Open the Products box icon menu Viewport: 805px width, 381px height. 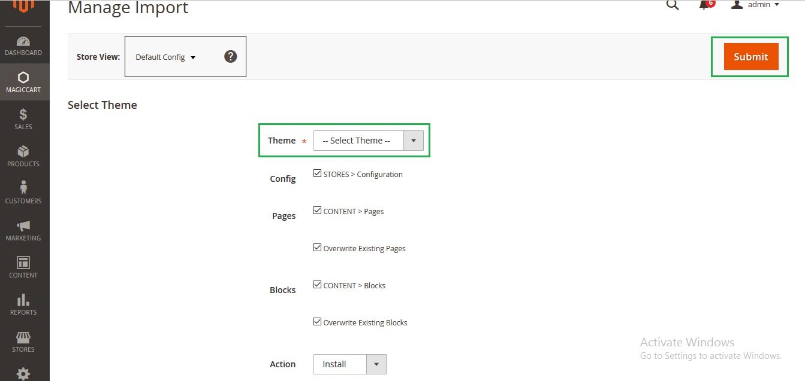(23, 156)
